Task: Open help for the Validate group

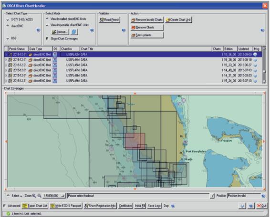Action: [x=124, y=30]
